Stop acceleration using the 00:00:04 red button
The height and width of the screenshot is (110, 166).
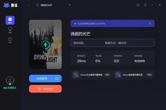pyautogui.click(x=45, y=89)
